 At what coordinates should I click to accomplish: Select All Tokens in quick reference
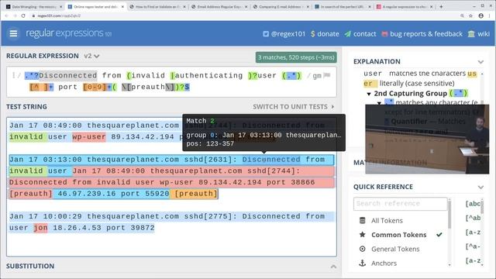coord(387,220)
